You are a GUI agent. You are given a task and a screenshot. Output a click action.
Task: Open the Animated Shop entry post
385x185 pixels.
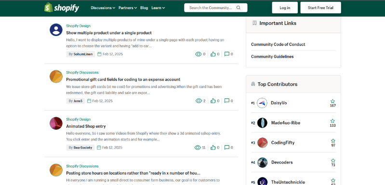[86, 126]
